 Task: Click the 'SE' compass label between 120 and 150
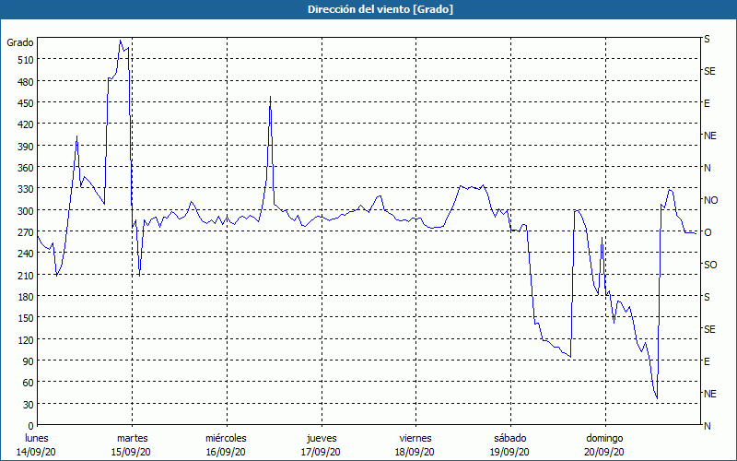click(709, 329)
